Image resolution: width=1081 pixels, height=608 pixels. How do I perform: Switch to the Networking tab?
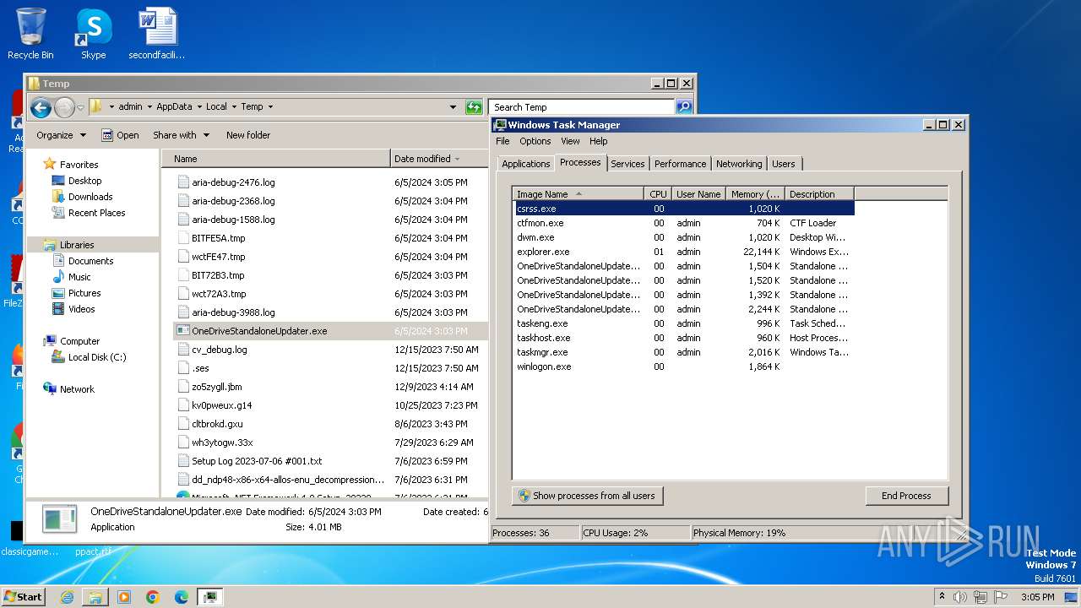[739, 164]
